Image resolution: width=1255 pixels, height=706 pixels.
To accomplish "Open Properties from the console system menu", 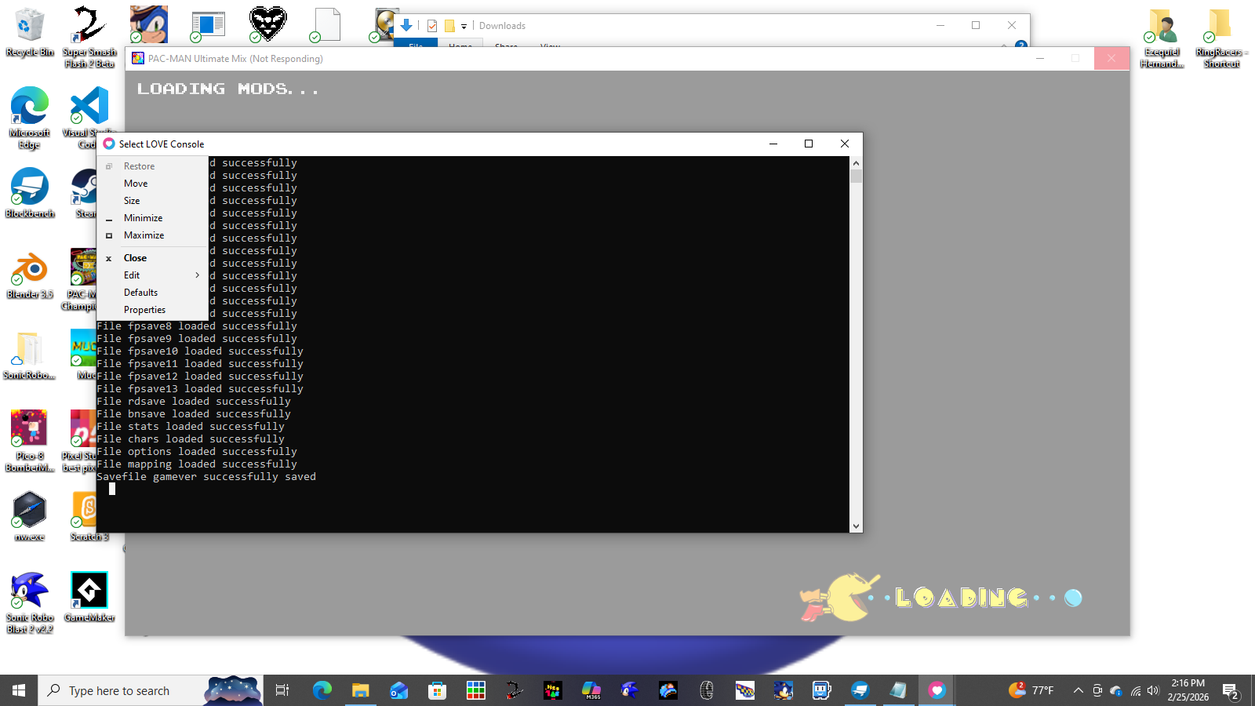I will click(x=152, y=310).
